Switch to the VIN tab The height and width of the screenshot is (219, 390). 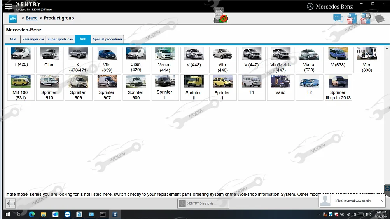pyautogui.click(x=13, y=39)
